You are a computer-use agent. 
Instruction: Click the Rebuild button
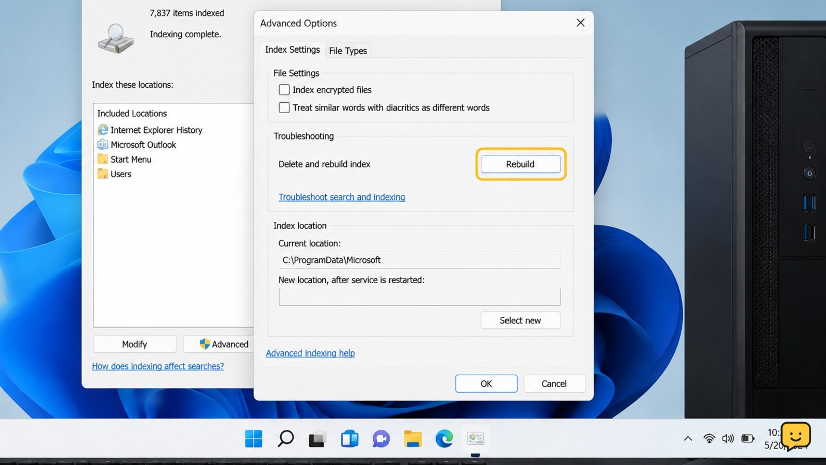[520, 164]
